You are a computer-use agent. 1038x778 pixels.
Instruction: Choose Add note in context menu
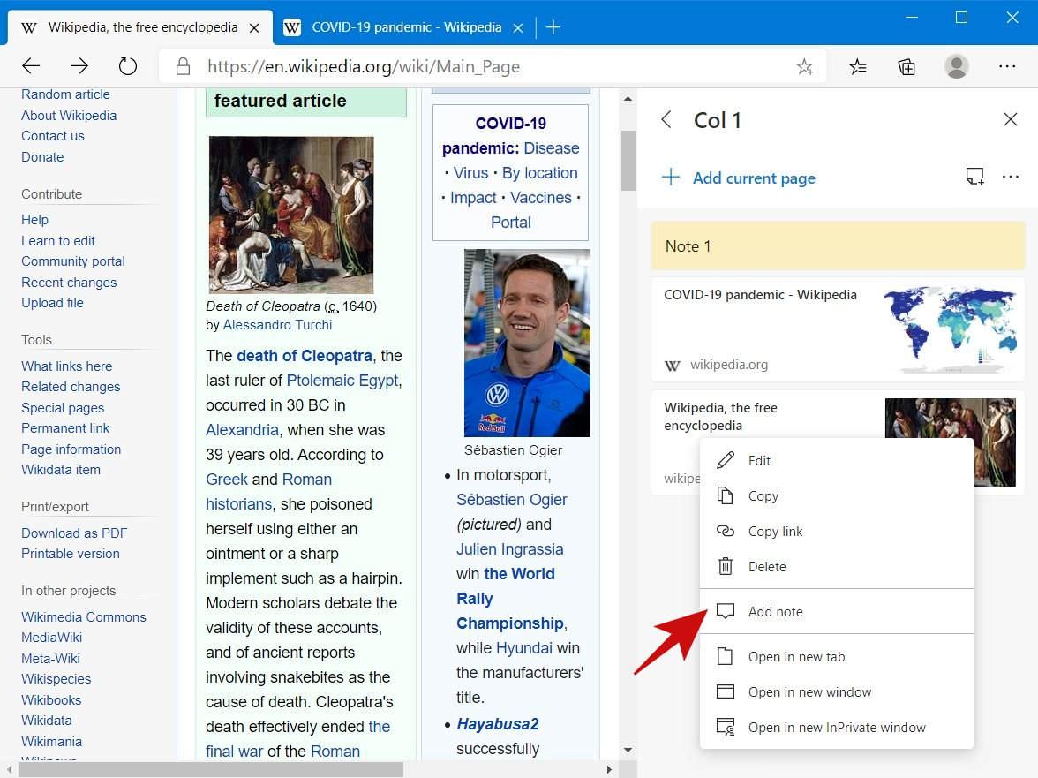coord(837,611)
